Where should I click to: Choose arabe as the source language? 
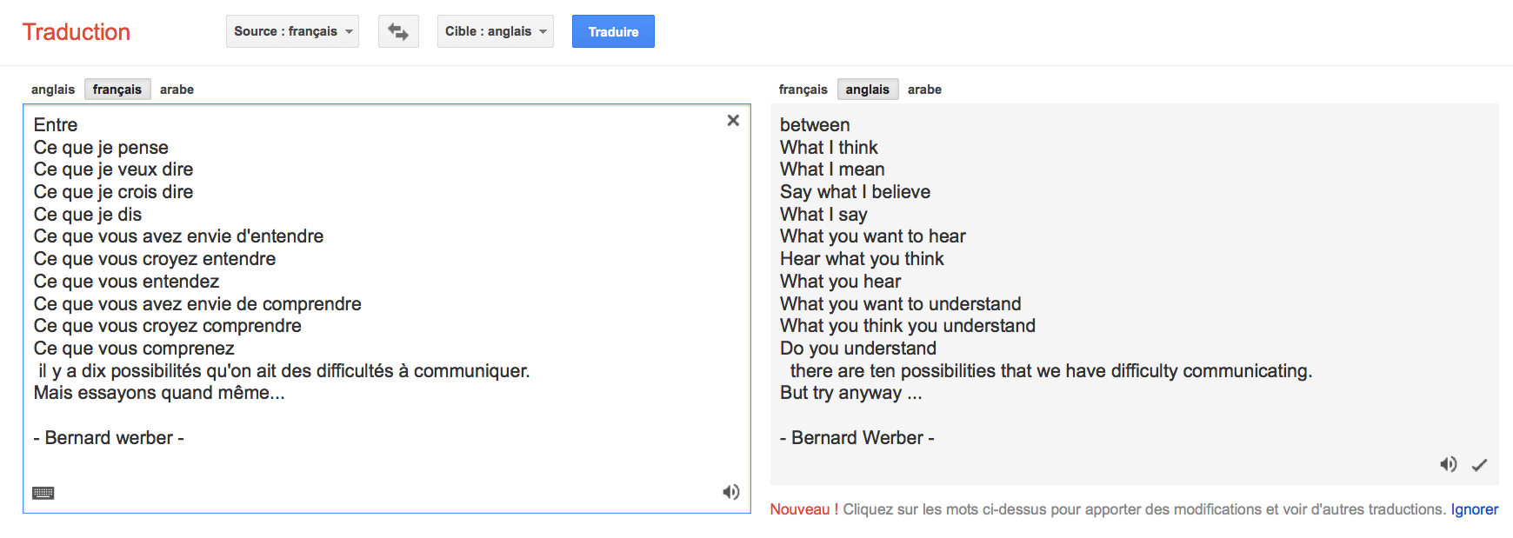pos(177,90)
